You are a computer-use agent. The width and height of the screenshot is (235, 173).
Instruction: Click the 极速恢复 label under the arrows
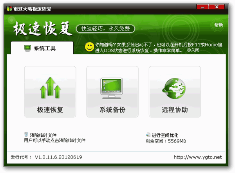(x=50, y=110)
